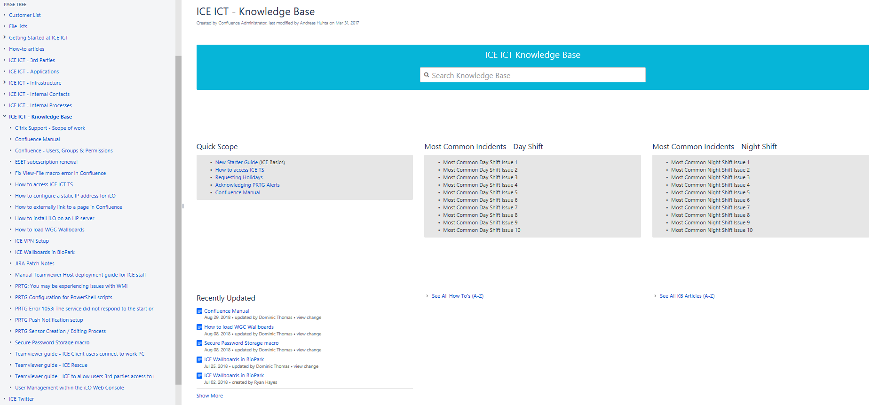Open Confluence Manual title in Recently Updated
The height and width of the screenshot is (405, 879).
(227, 311)
